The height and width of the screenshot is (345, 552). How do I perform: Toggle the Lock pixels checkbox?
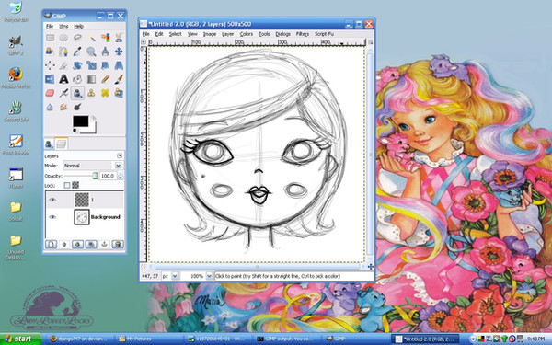(67, 185)
